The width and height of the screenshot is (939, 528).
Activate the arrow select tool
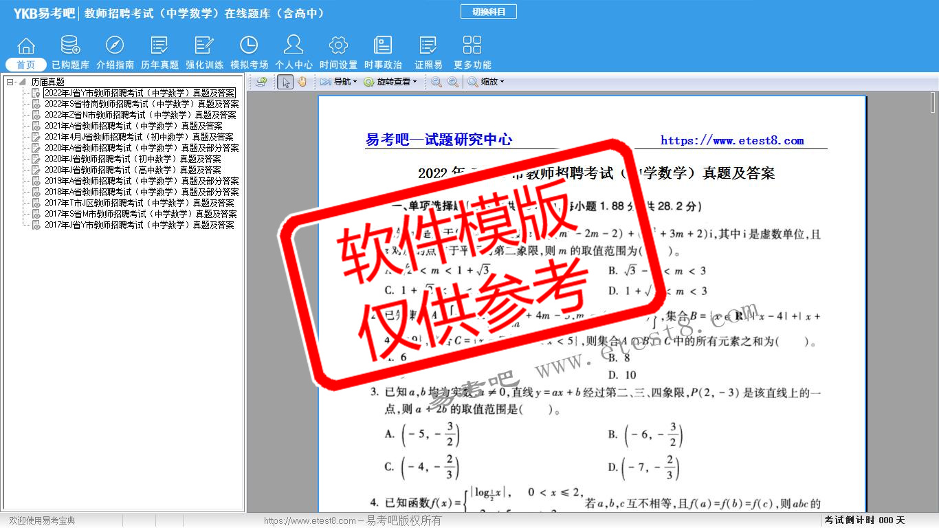point(285,82)
